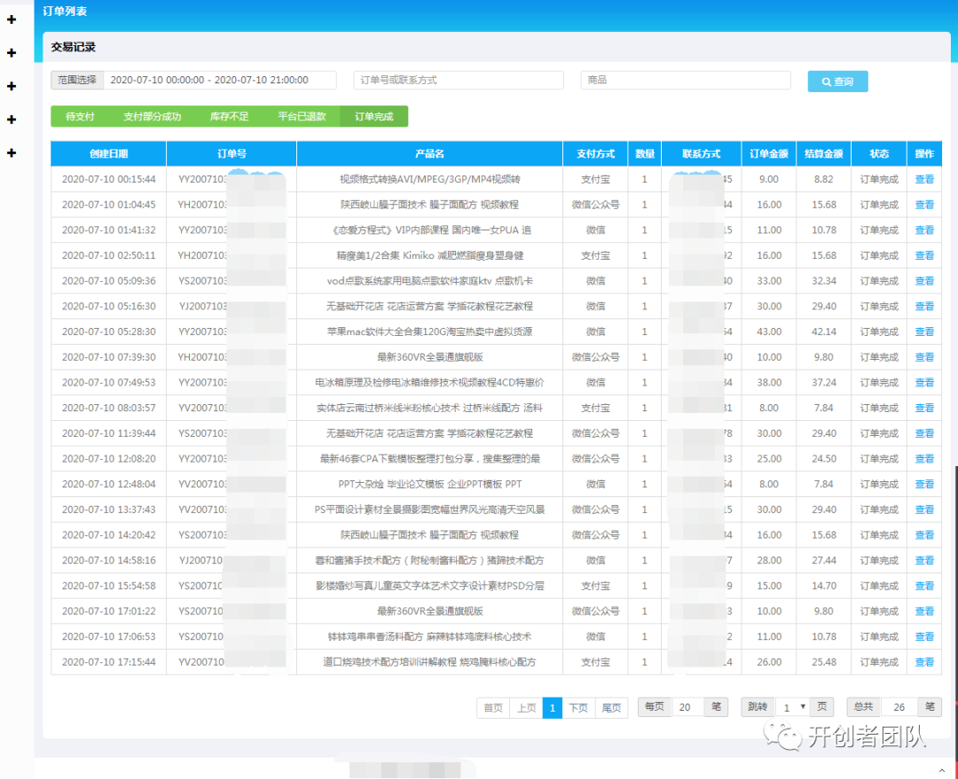The image size is (958, 779).
Task: Expand the last plus icon in sidebar
Action: pyautogui.click(x=12, y=152)
